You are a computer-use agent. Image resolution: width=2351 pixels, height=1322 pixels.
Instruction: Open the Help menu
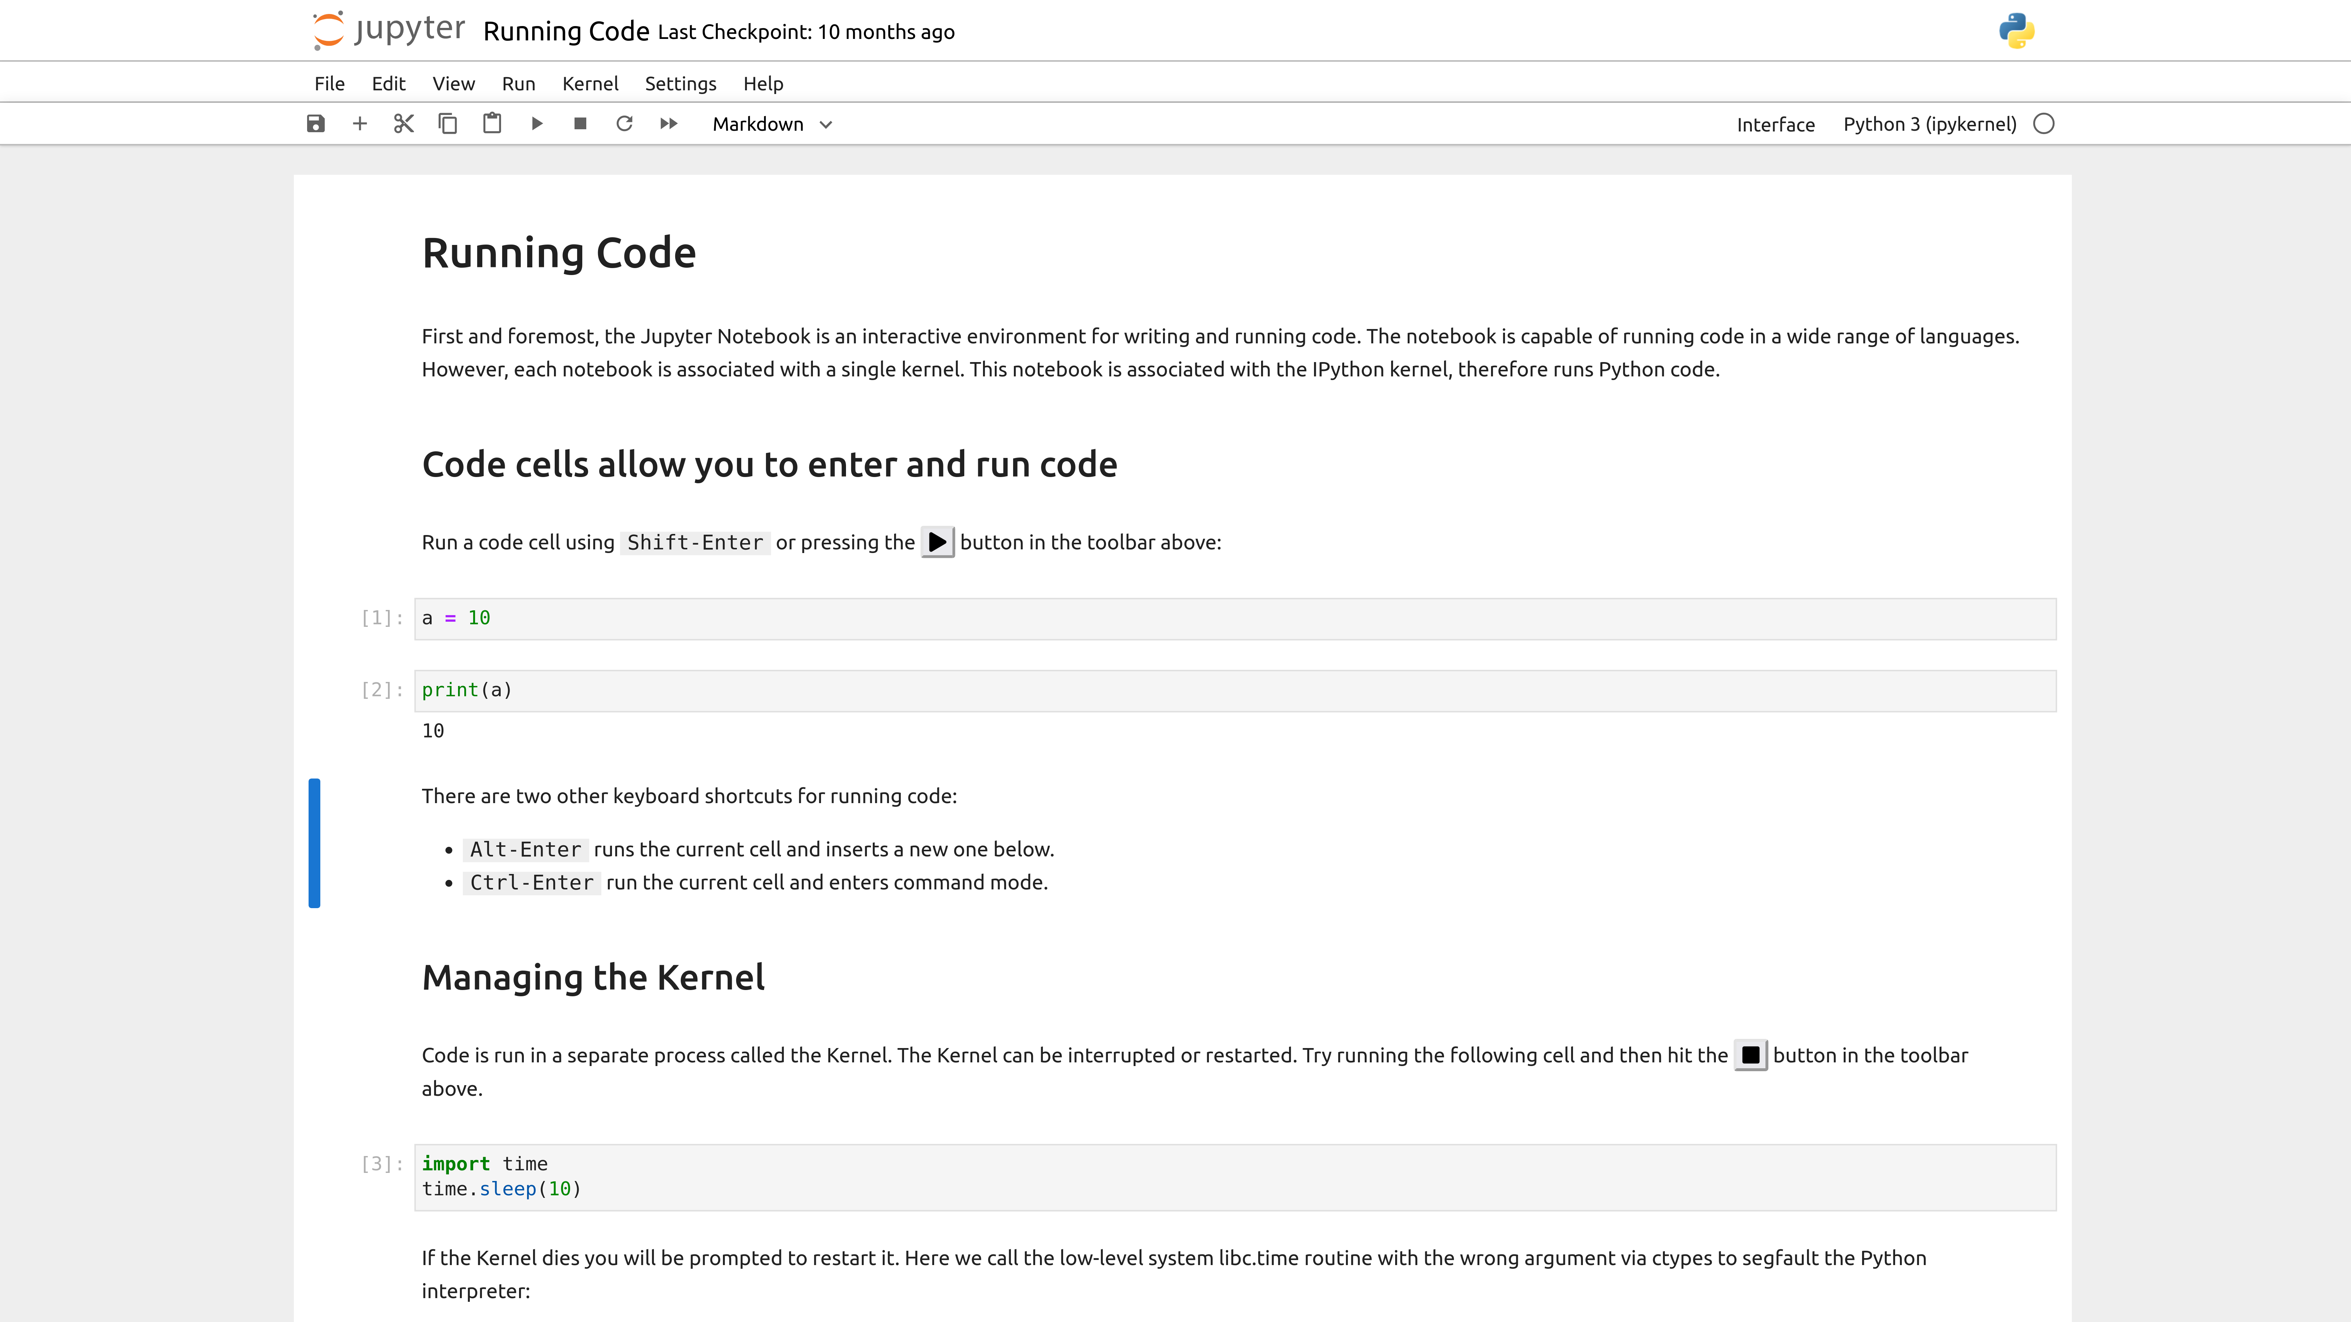tap(762, 82)
